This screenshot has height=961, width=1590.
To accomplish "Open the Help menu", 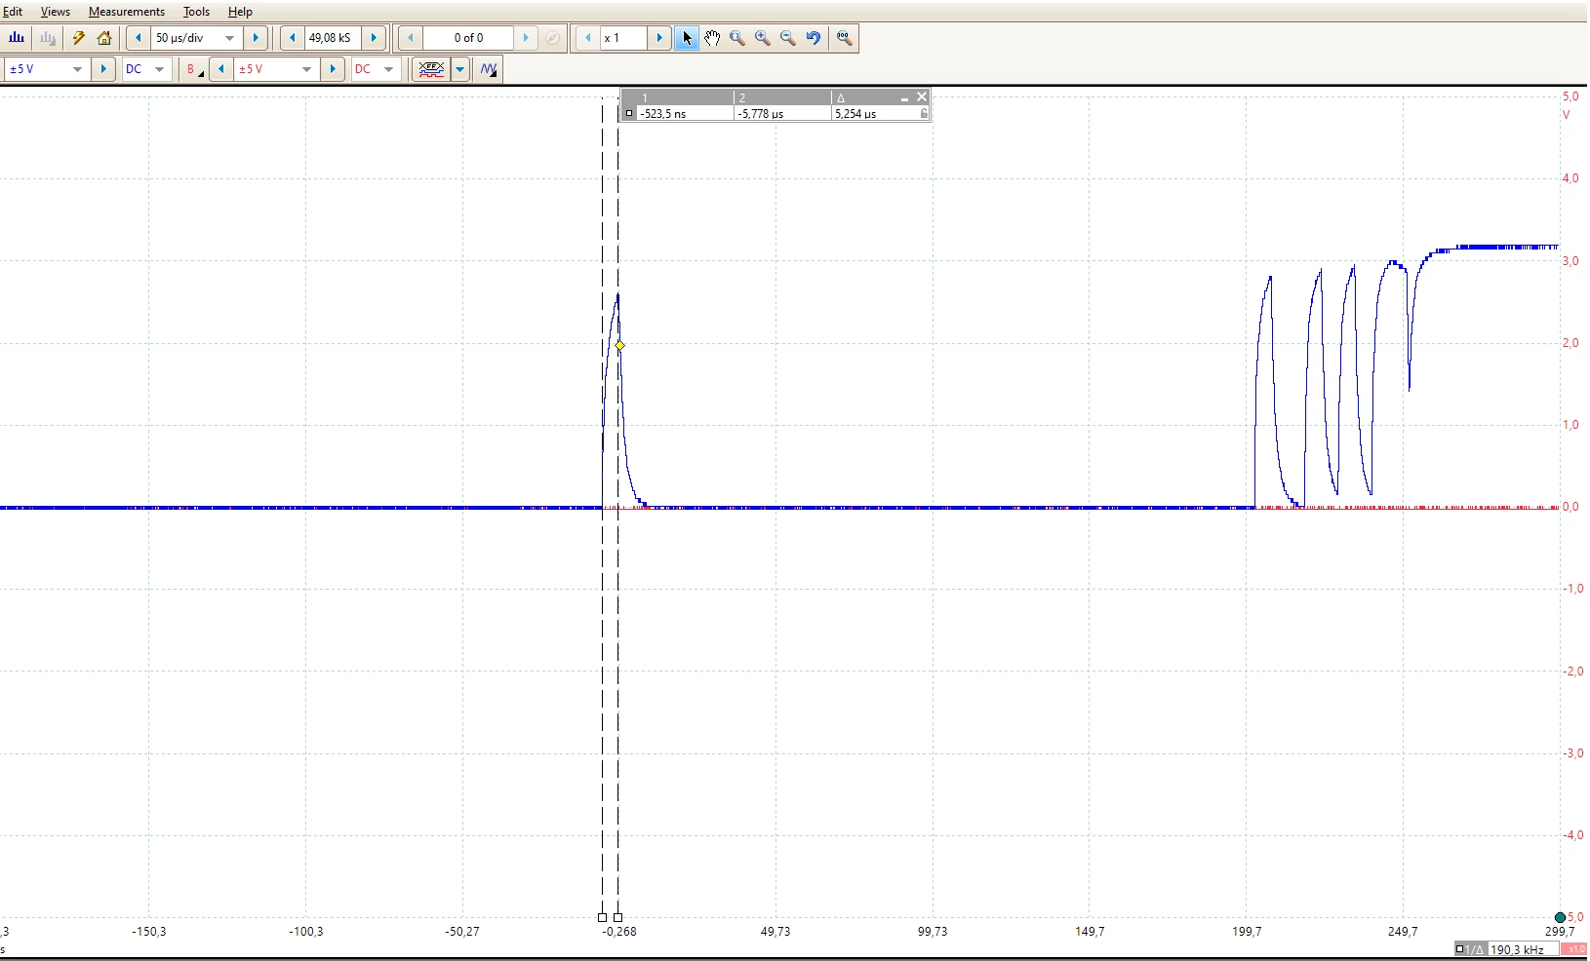I will pyautogui.click(x=240, y=12).
